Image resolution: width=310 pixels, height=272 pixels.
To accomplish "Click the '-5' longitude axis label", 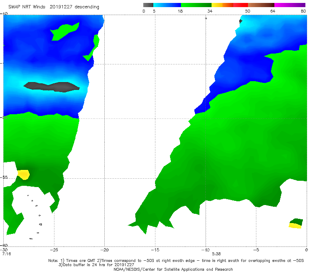I will point(256,250).
